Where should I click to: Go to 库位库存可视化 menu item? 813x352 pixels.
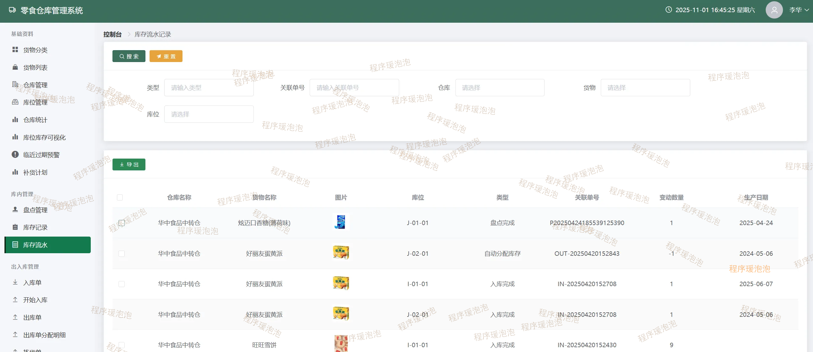44,137
